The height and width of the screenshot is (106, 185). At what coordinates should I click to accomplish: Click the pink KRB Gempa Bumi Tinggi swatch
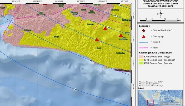[x=141, y=56]
